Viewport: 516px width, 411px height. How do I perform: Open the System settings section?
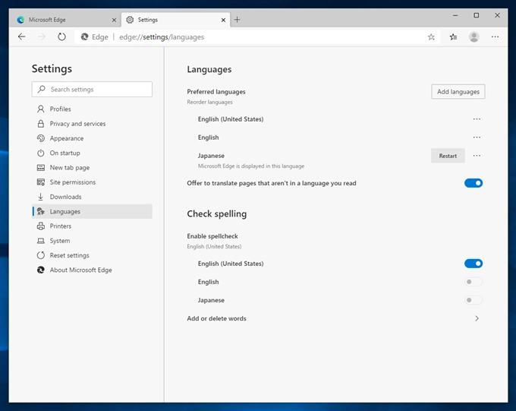92,241
